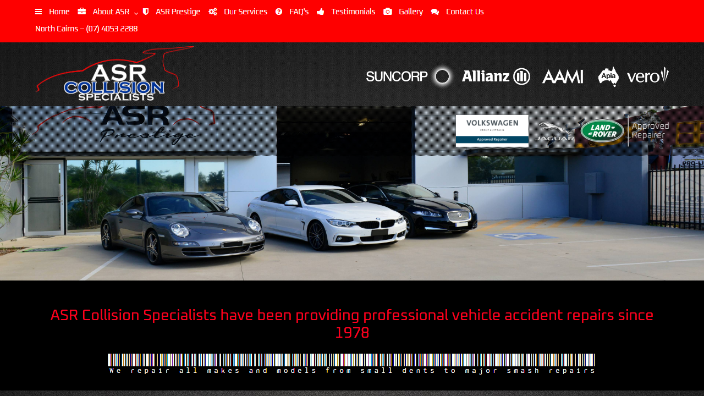Viewport: 704px width, 396px height.
Task: Click the briefcase icon beside About ASR
Action: tap(81, 12)
